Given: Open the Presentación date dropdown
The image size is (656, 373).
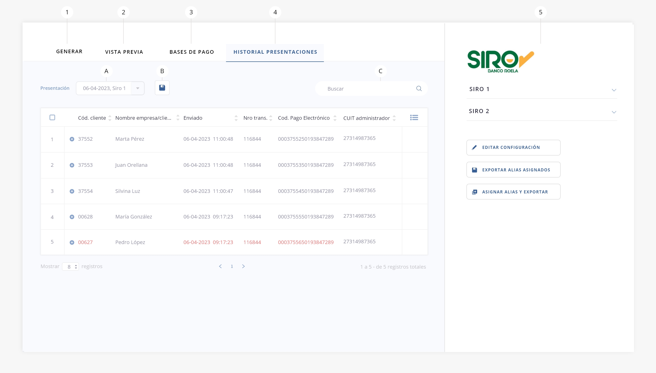Looking at the screenshot, I should (138, 88).
